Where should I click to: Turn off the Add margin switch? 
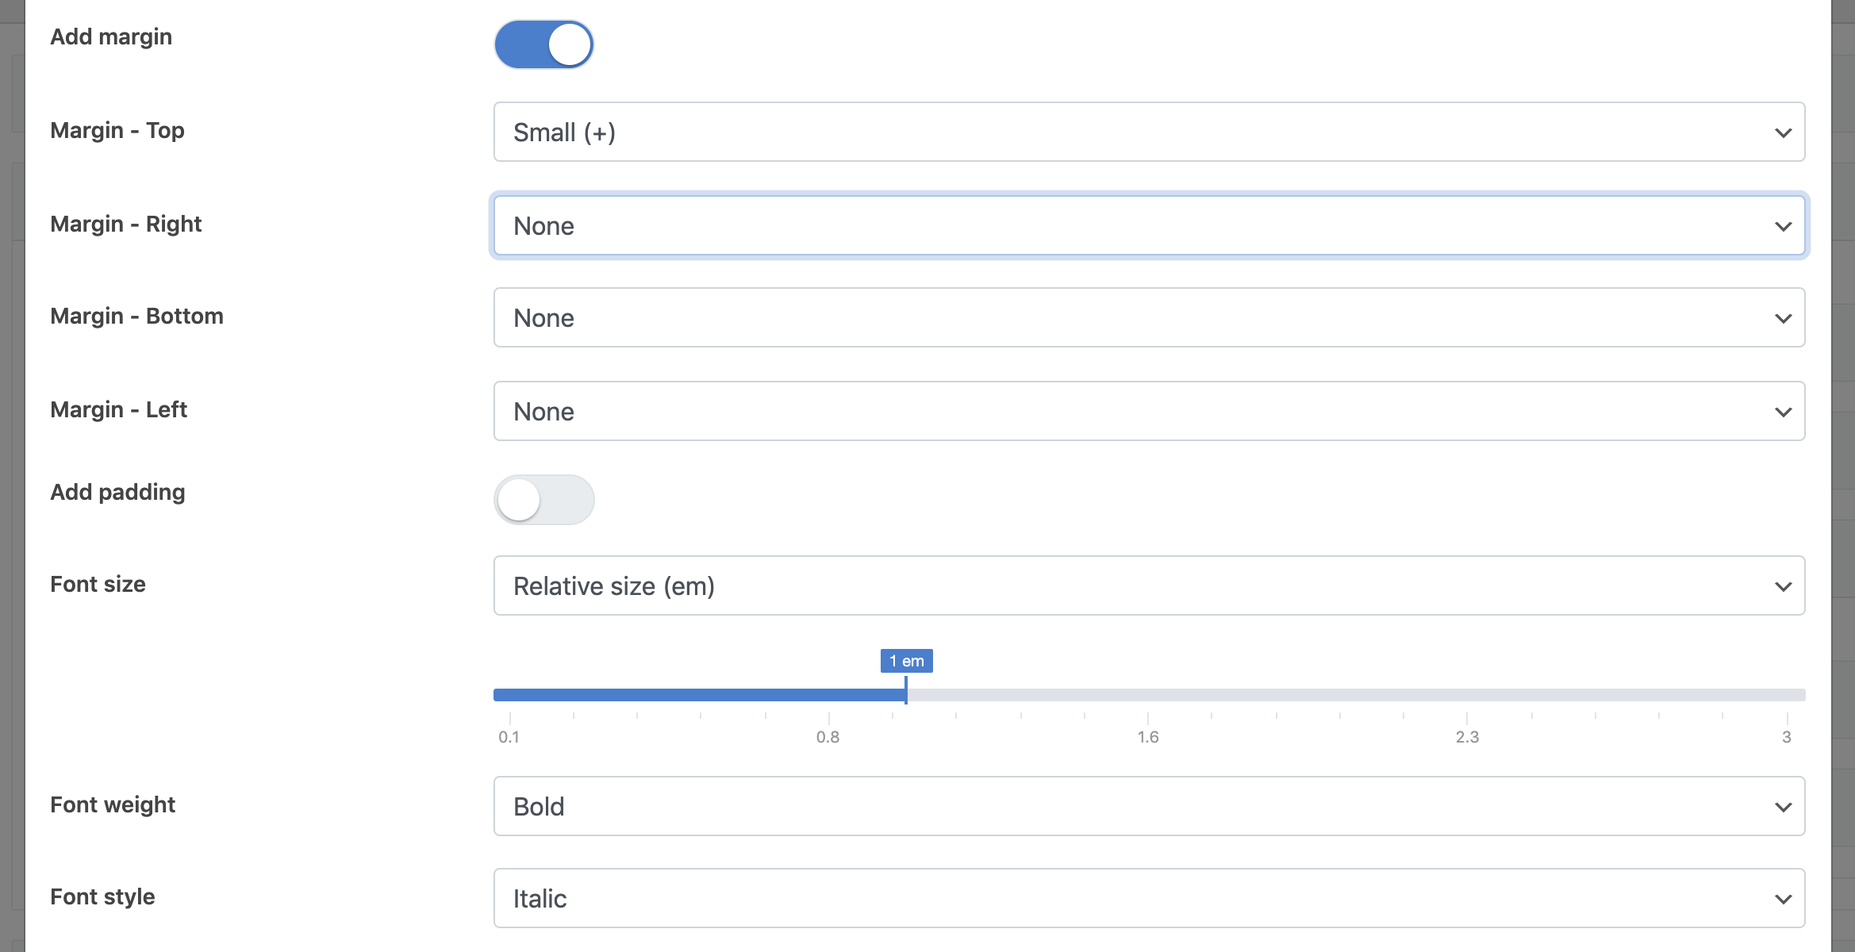544,44
